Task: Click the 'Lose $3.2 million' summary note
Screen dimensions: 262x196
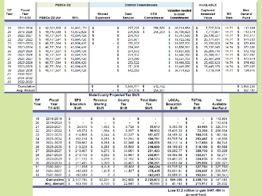Action: pyautogui.click(x=196, y=192)
